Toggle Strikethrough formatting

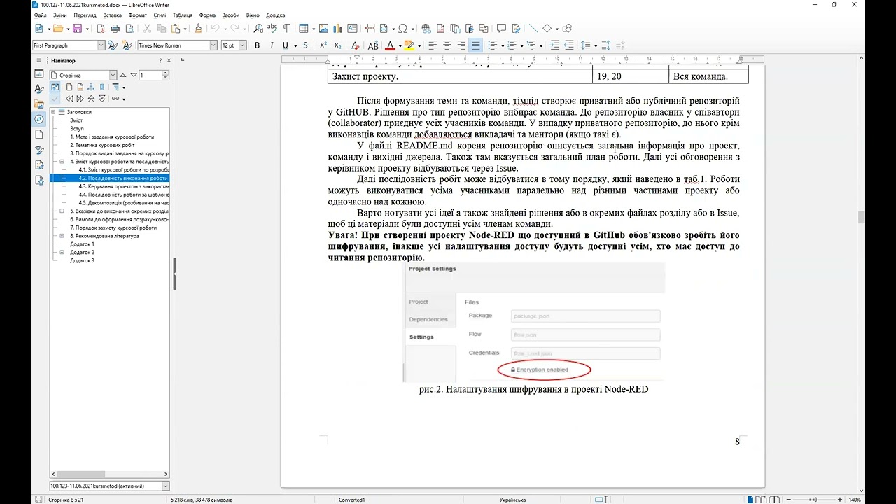pyautogui.click(x=305, y=45)
